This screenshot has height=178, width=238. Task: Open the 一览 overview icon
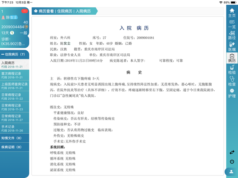232,25
